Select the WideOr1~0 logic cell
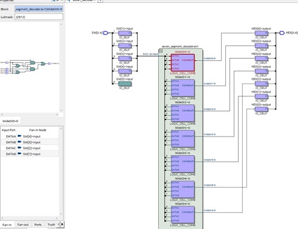 tap(183, 87)
